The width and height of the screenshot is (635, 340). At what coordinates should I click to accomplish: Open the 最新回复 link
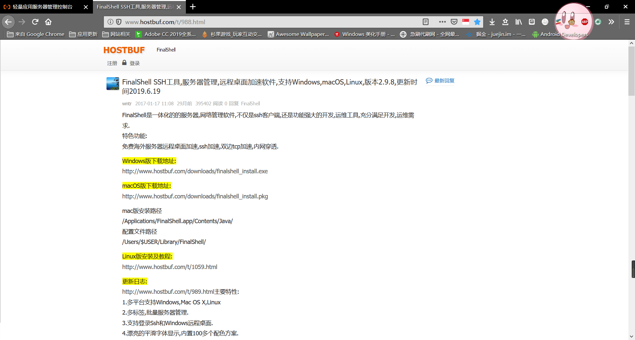pyautogui.click(x=444, y=81)
